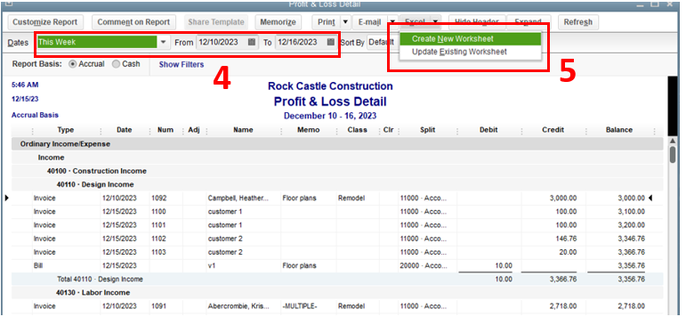Open the Sort By dropdown
The width and height of the screenshot is (686, 325).
point(380,43)
